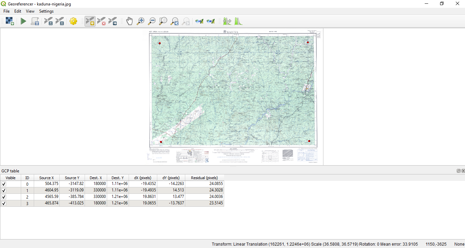Sort by the Visible column header

[x=11, y=178]
